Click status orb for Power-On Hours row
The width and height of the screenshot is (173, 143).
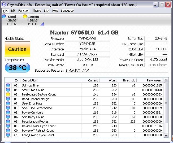[x=8, y=112]
